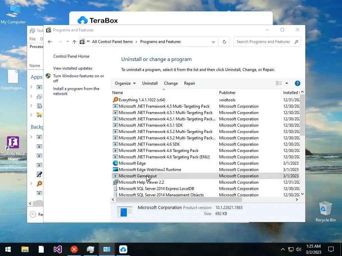Open the notification center icon
This screenshot has width=342, height=256.
pyautogui.click(x=331, y=249)
